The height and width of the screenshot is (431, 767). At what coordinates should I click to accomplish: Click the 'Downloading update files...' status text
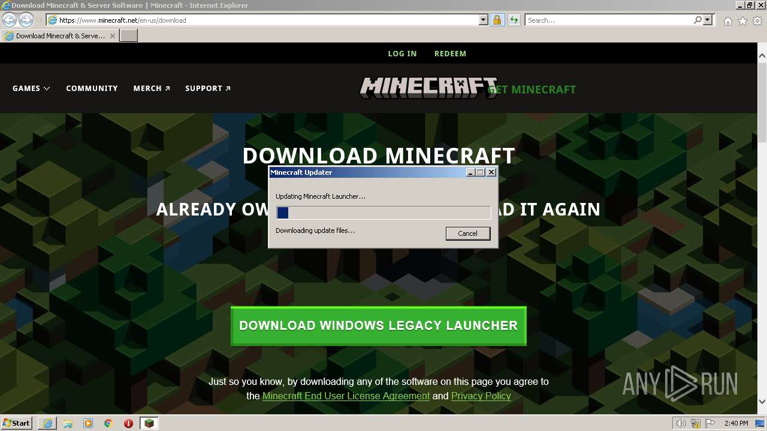[315, 230]
